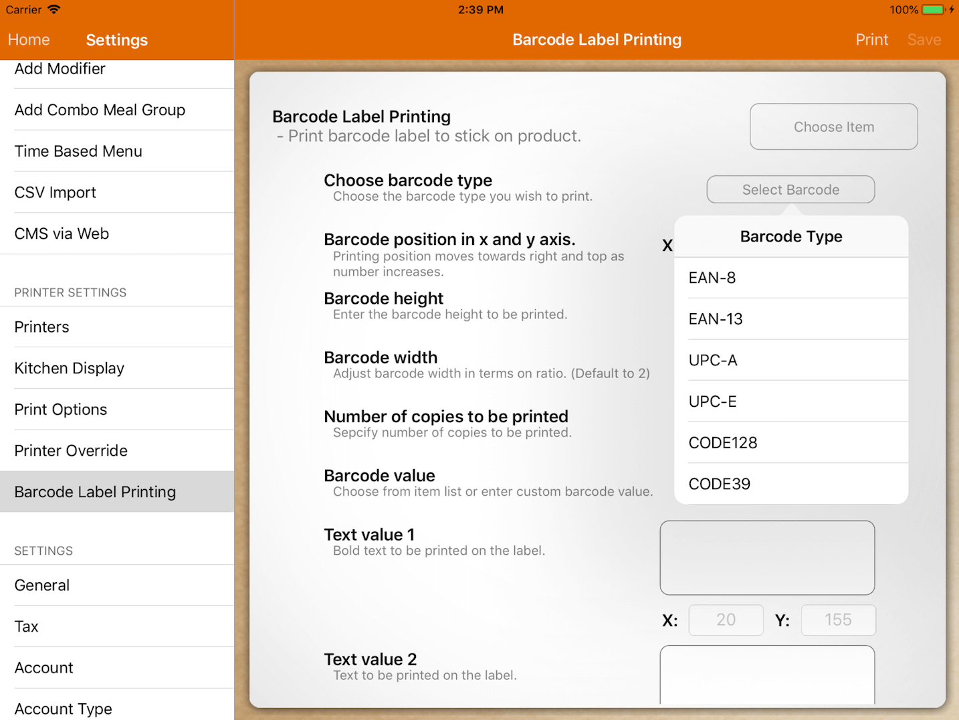Open CMS via Web settings
Image resolution: width=959 pixels, height=720 pixels.
coord(117,234)
